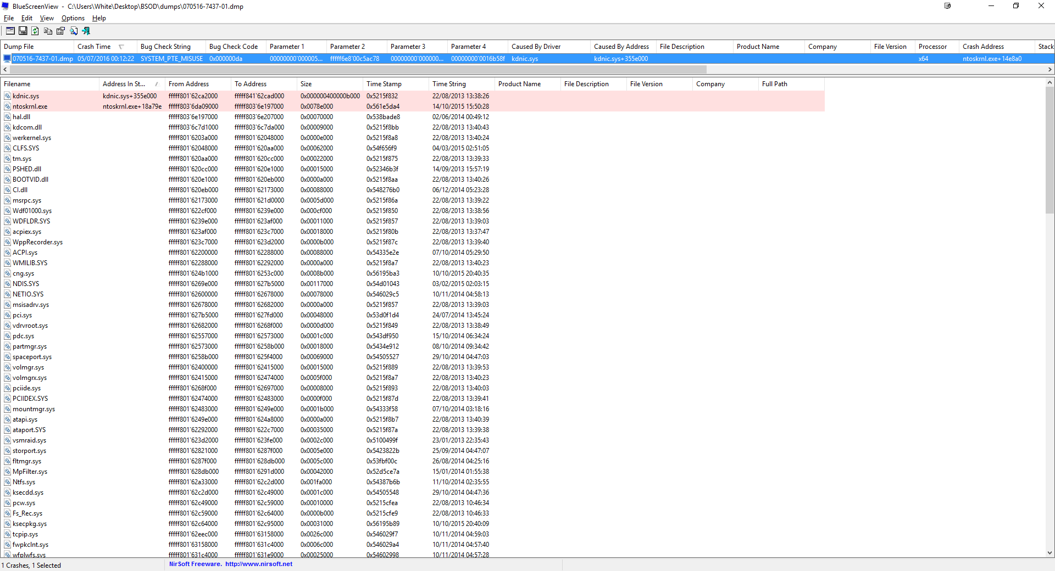This screenshot has width=1055, height=571.
Task: Click the file icon beside ACPI.sys
Action: click(x=8, y=253)
